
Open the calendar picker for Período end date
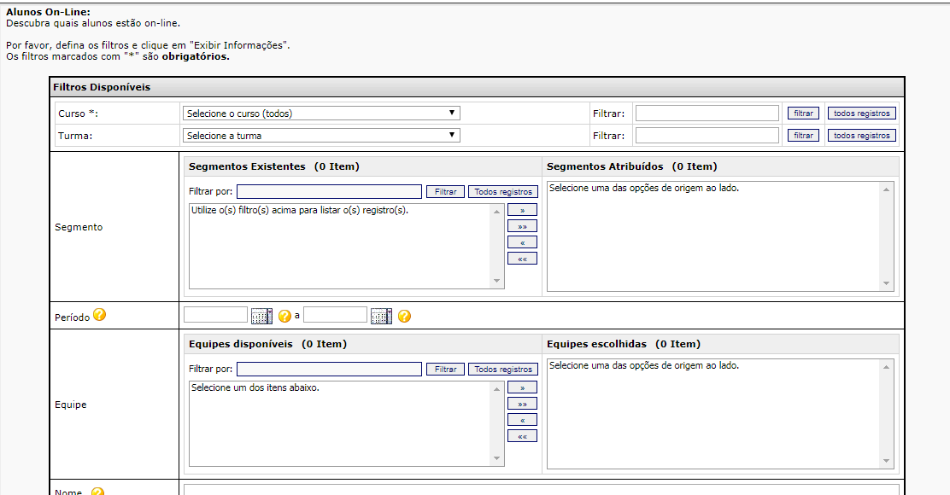click(381, 316)
